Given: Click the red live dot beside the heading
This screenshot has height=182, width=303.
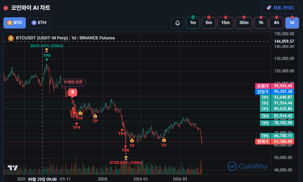Looking at the screenshot, I should point(6,8).
